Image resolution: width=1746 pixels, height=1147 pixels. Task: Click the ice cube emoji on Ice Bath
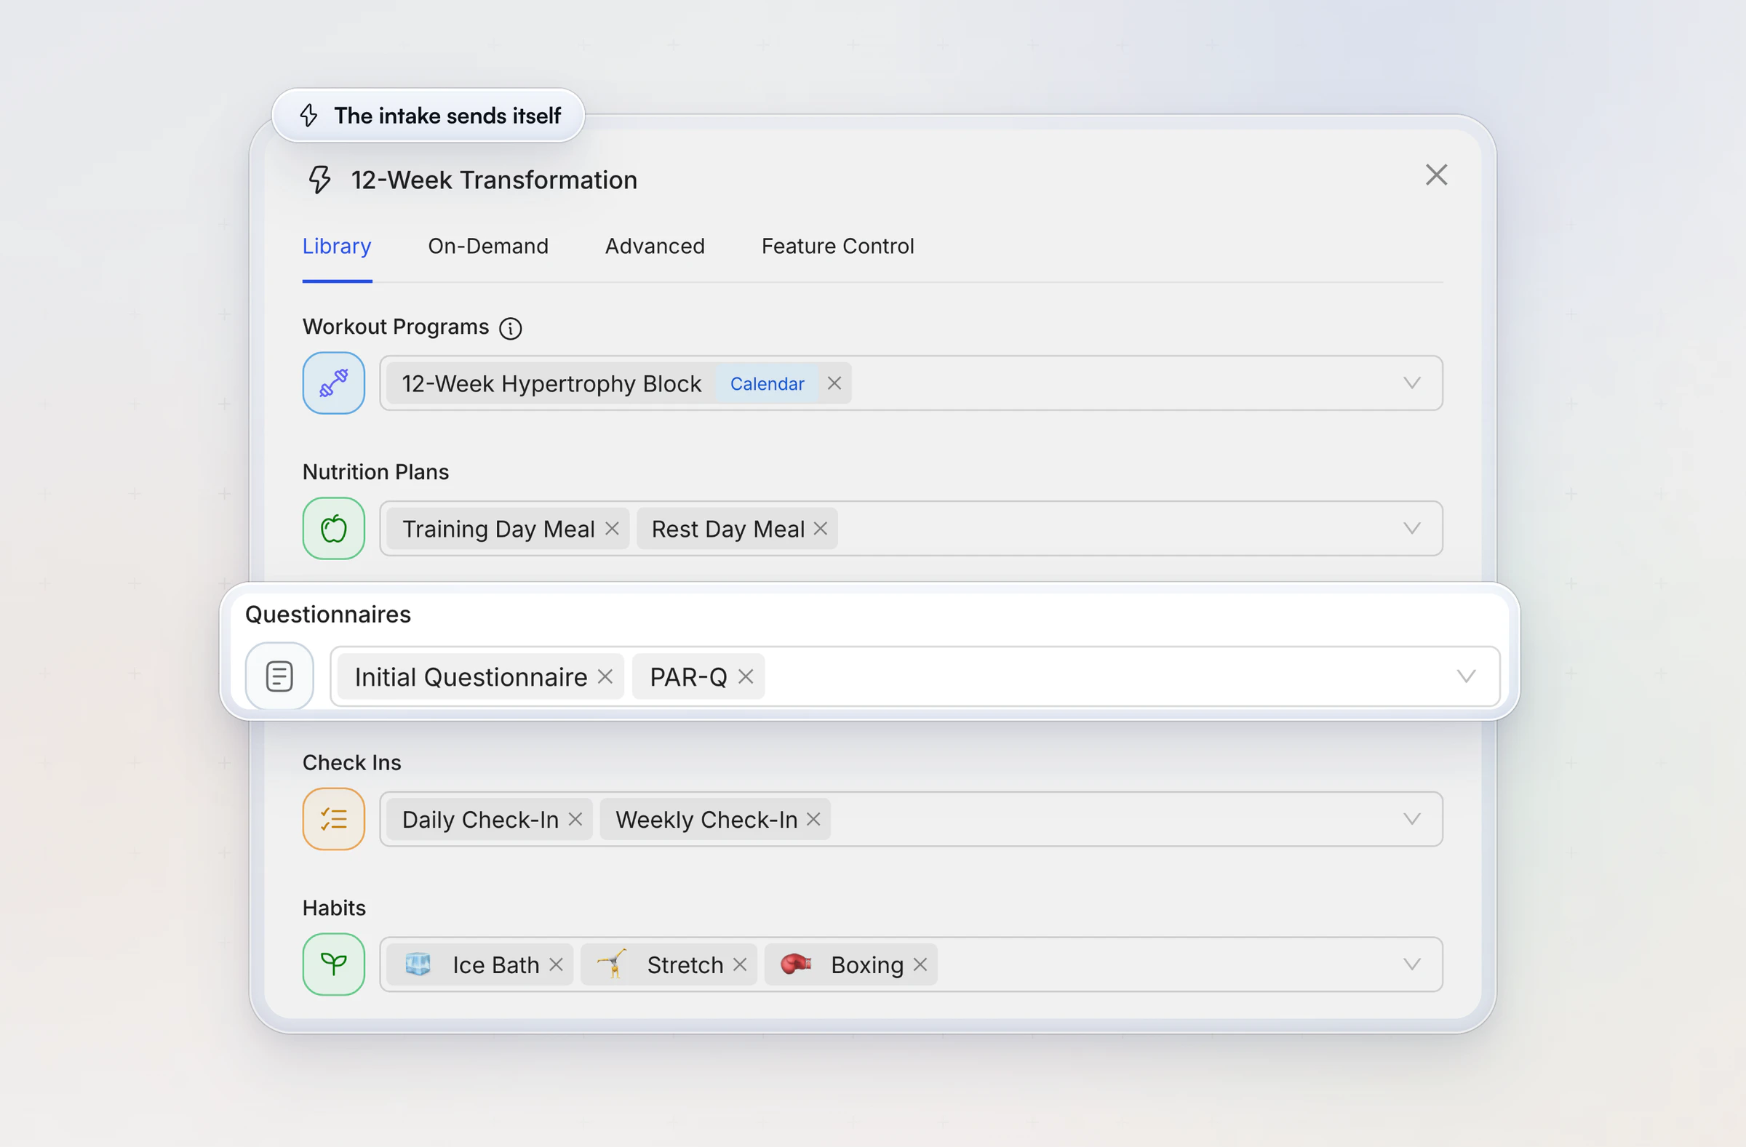coord(418,964)
